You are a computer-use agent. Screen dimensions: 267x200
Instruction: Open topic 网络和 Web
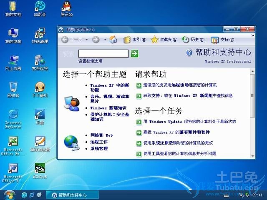[102, 135]
